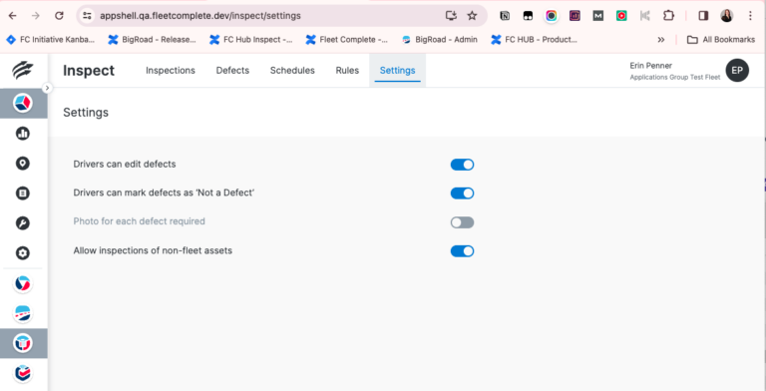Viewport: 766px width, 391px height.
Task: Reload the page with the refresh icon
Action: [x=59, y=16]
